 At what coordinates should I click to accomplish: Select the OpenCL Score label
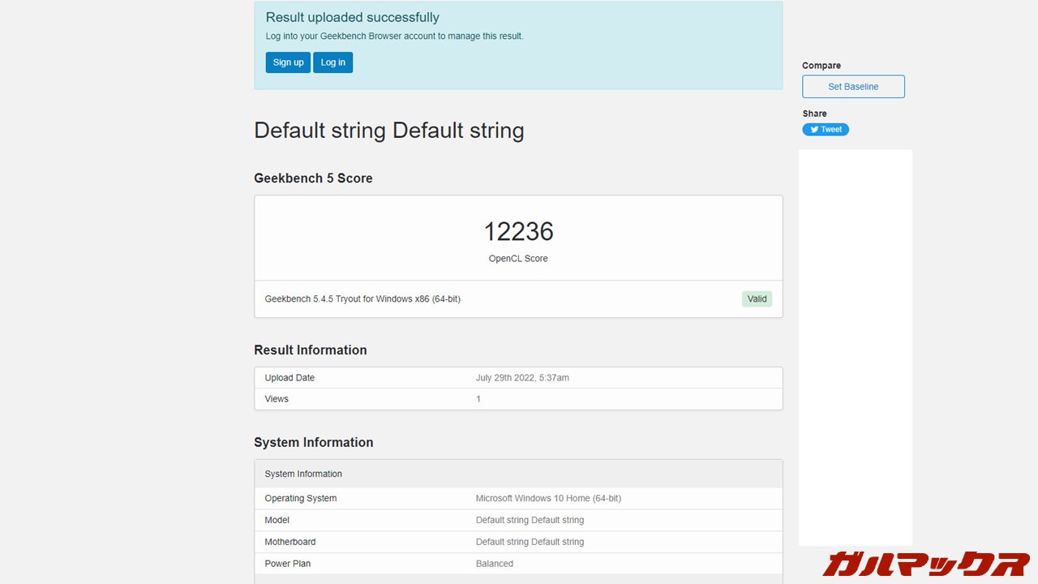518,259
